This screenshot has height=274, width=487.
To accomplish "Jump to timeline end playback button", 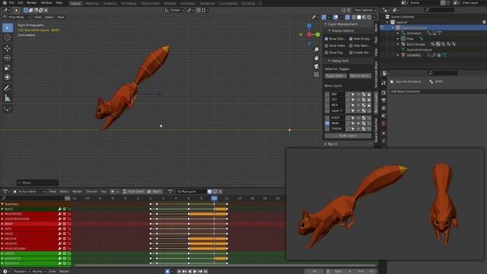I will pyautogui.click(x=205, y=271).
